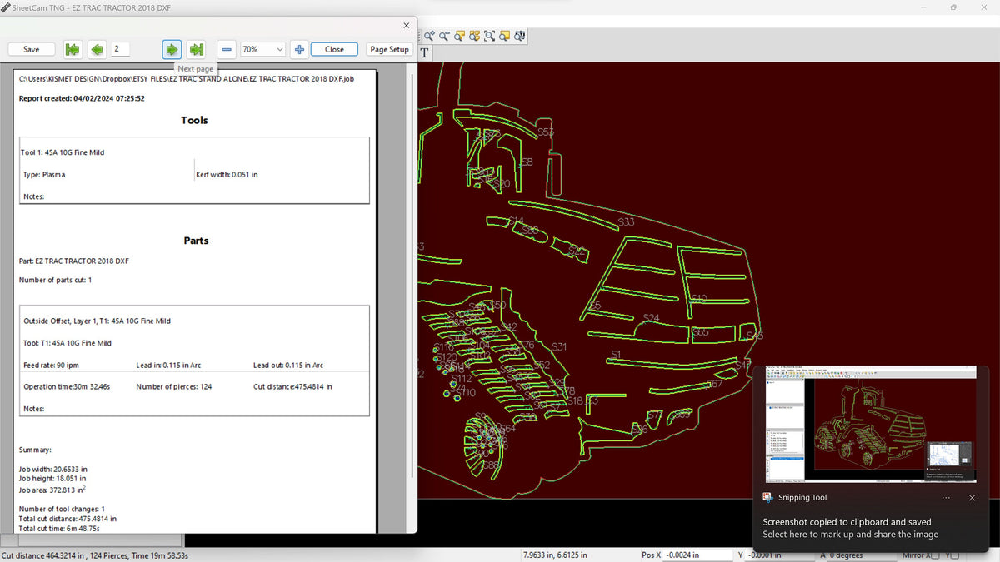Open Page Setup for the report

pos(389,49)
